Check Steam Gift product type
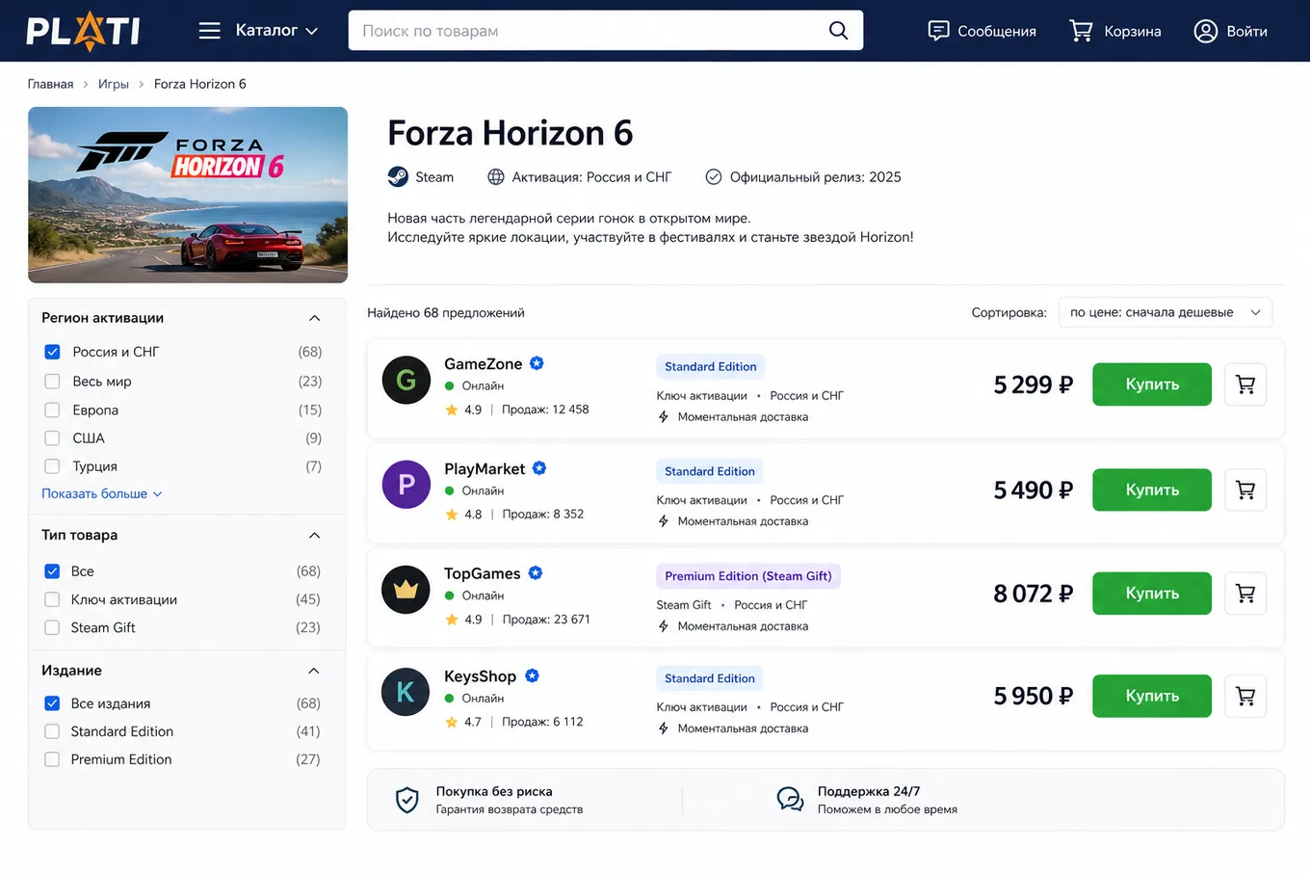The image size is (1310, 874). pyautogui.click(x=53, y=627)
